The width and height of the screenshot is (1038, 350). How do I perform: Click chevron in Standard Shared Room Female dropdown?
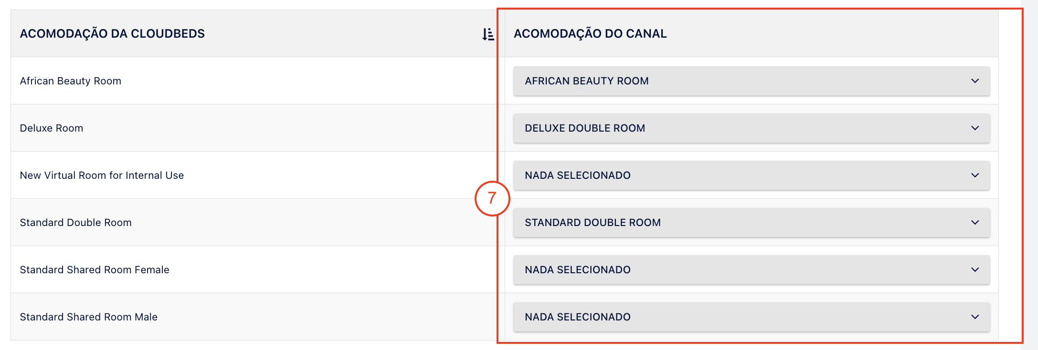pos(975,270)
